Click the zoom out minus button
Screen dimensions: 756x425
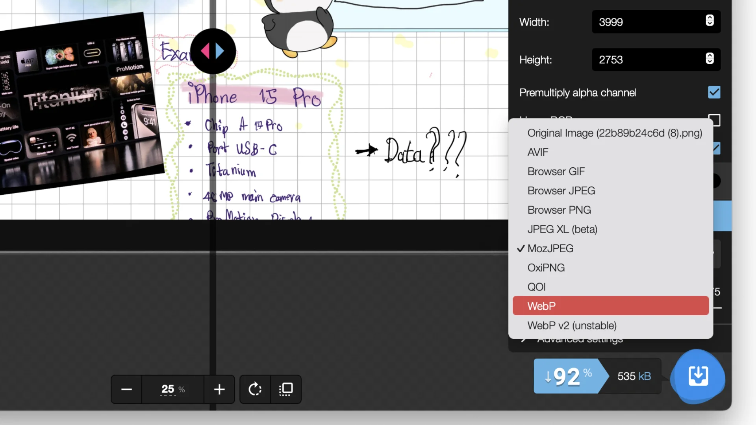(126, 389)
